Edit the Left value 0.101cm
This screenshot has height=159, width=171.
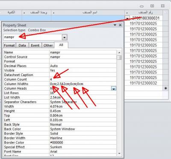83,120
